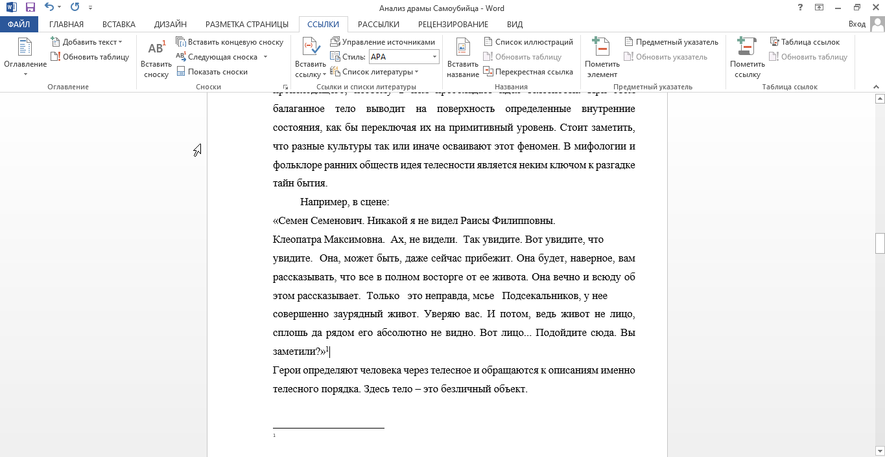Image resolution: width=885 pixels, height=457 pixels.
Task: Open the Сноски dialog launcher
Action: [285, 87]
